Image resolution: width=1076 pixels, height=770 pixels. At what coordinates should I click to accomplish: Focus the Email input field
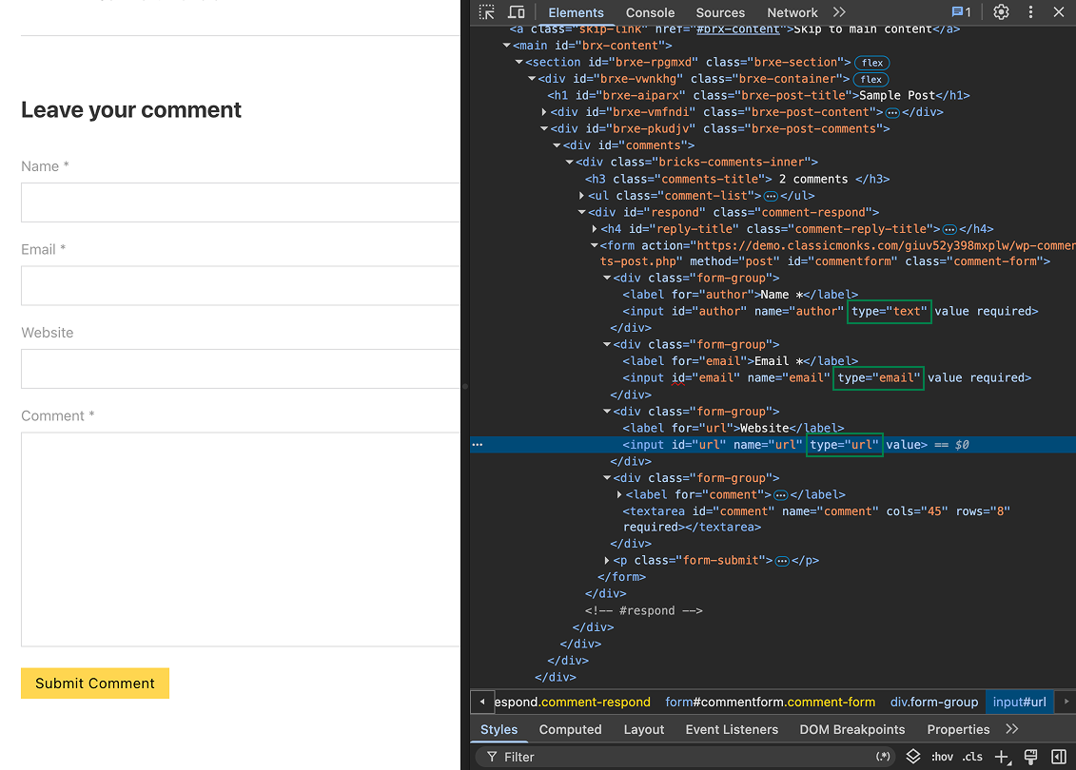pyautogui.click(x=240, y=285)
